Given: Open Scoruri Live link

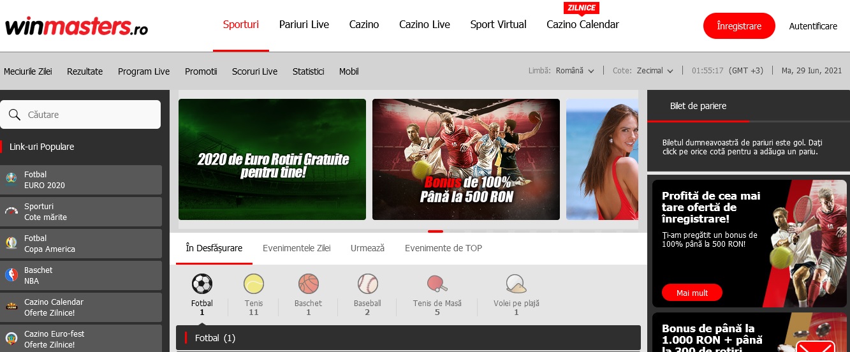Looking at the screenshot, I should pyautogui.click(x=255, y=71).
